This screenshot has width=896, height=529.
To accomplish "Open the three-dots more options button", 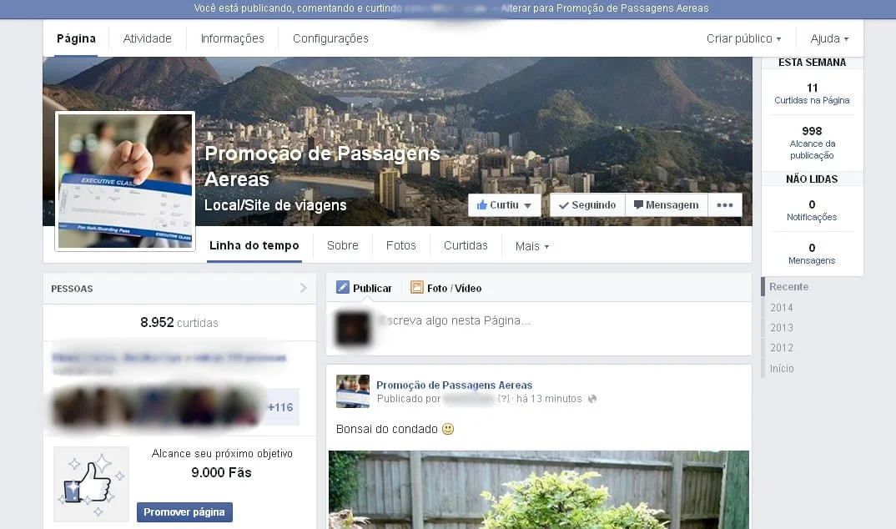I will [725, 205].
